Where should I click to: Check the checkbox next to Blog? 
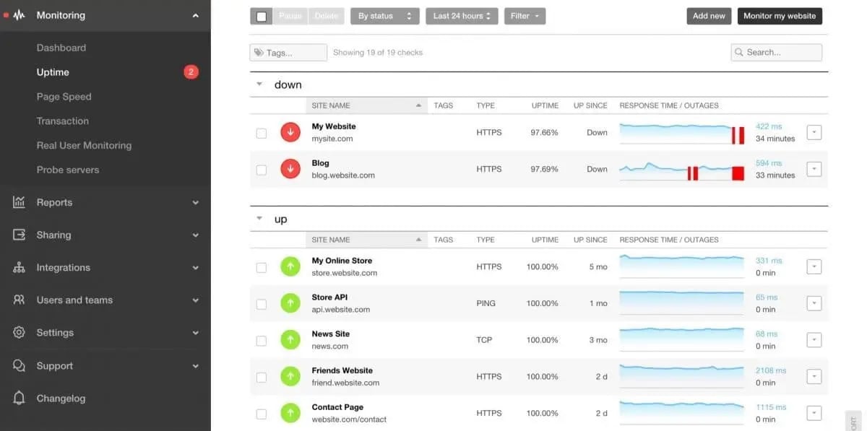pyautogui.click(x=262, y=169)
